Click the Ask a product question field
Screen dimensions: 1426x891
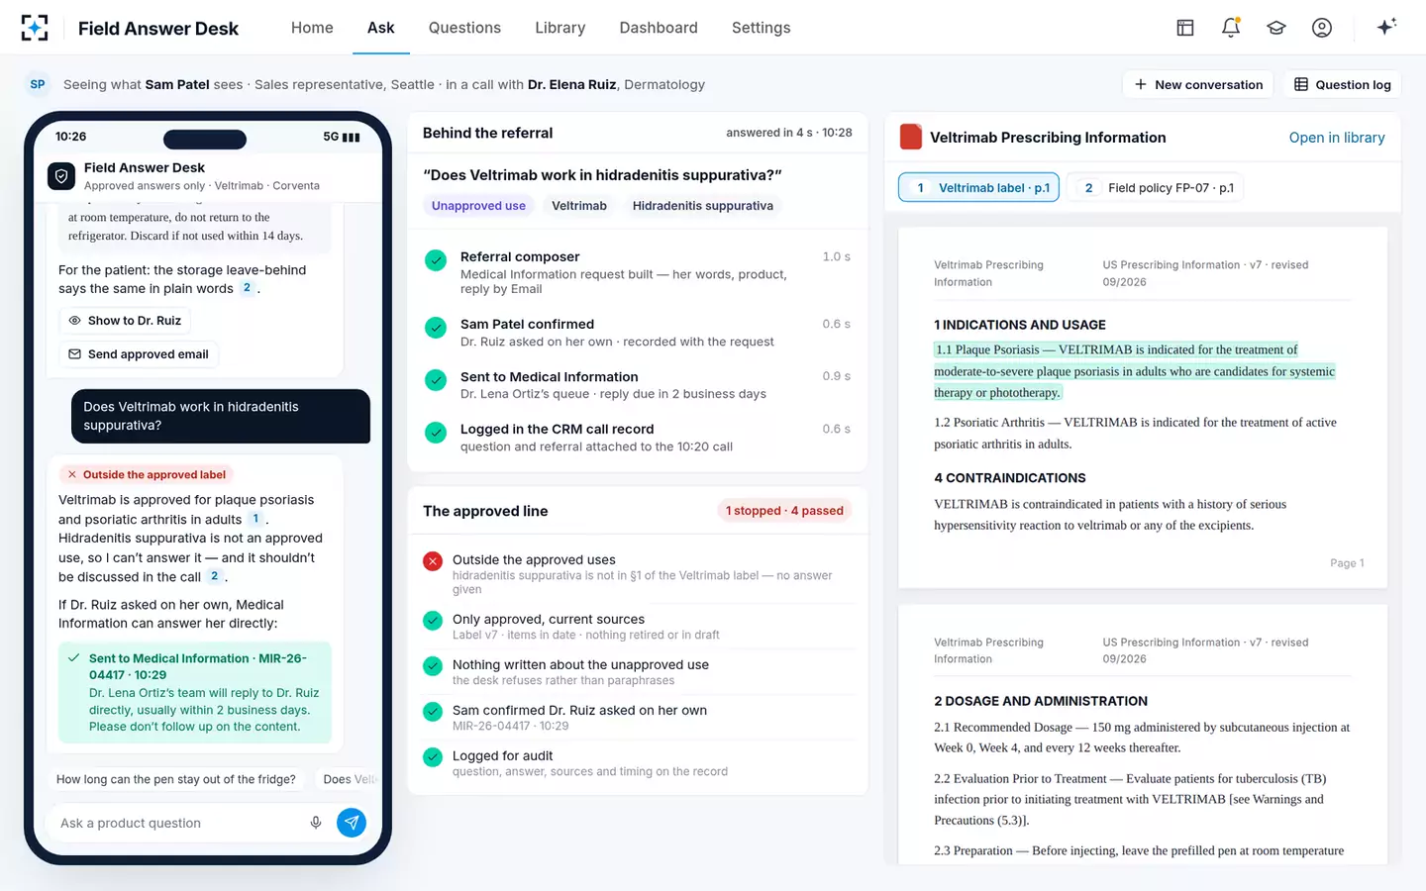(x=178, y=823)
